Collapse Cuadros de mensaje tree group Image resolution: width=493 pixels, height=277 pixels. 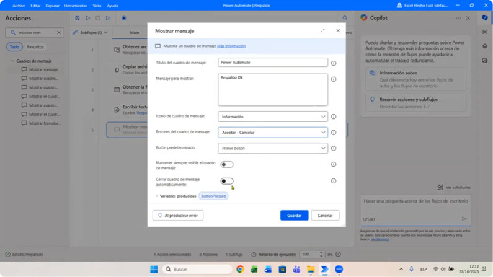tap(12, 61)
